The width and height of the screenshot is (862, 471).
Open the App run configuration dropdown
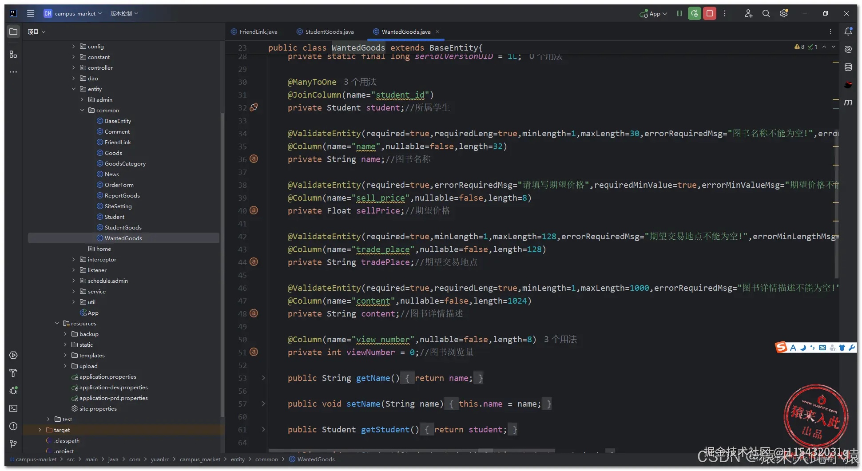point(653,13)
